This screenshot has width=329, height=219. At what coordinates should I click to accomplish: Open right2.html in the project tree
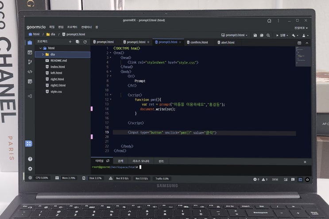[58, 85]
